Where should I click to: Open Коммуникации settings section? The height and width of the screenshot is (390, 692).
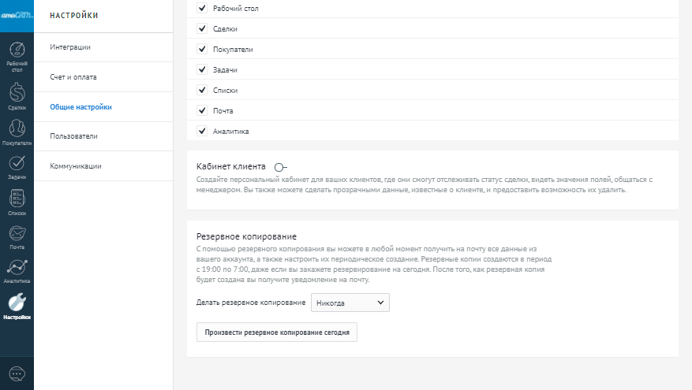pyautogui.click(x=76, y=166)
